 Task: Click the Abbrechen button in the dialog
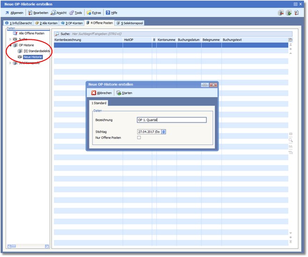point(102,93)
